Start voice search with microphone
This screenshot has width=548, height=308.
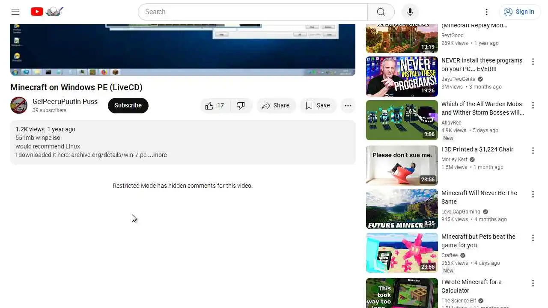[410, 12]
